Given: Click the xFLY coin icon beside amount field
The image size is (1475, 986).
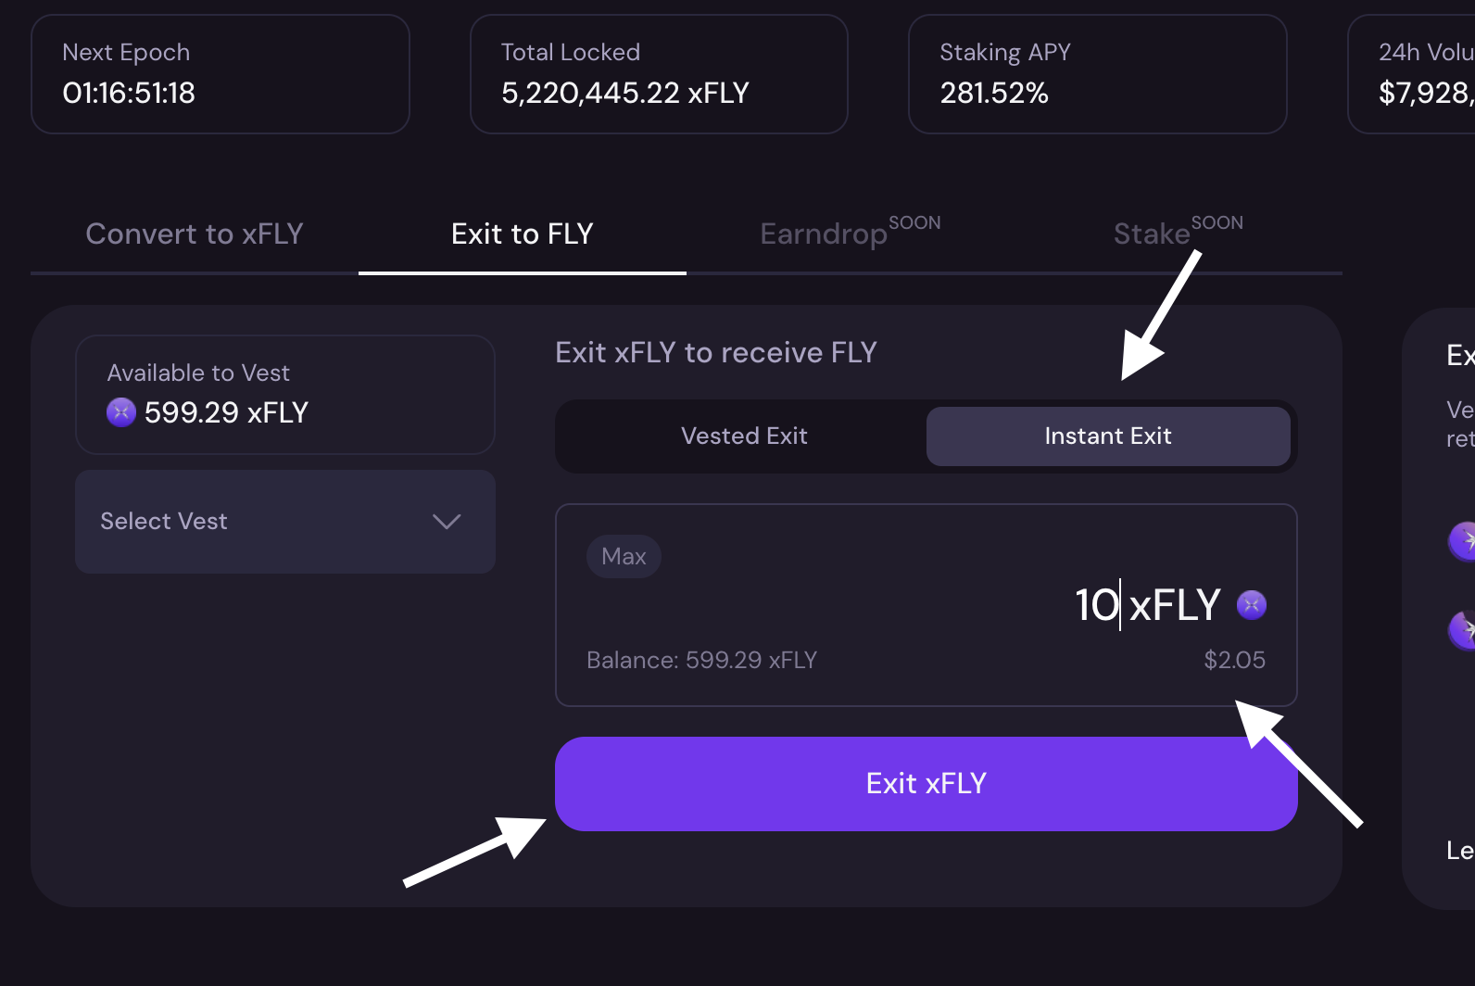Looking at the screenshot, I should click(x=1252, y=605).
